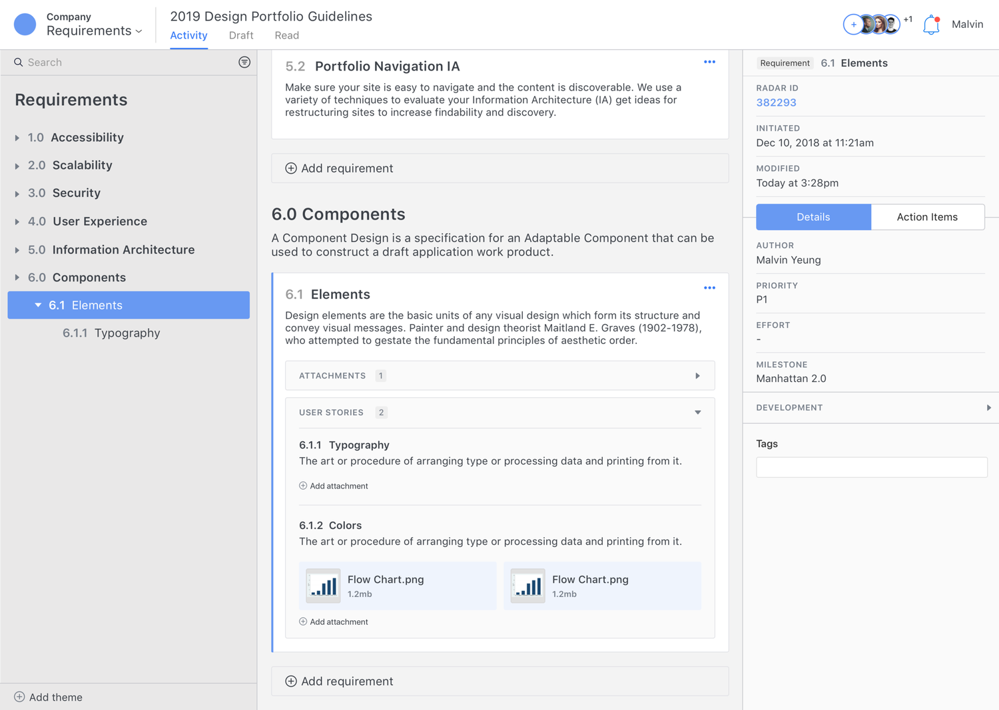This screenshot has height=710, width=999.
Task: Click the blue company logo circle
Action: click(x=25, y=24)
